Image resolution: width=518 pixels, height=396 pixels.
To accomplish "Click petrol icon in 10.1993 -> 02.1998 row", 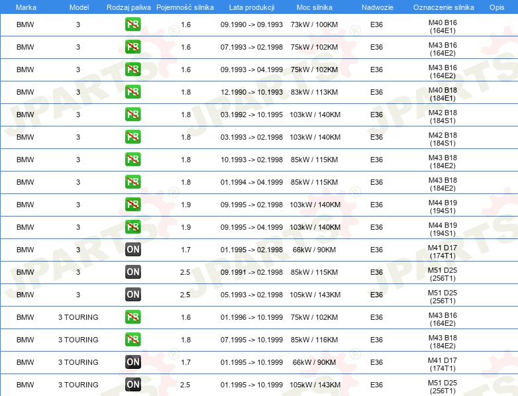I will tap(132, 159).
